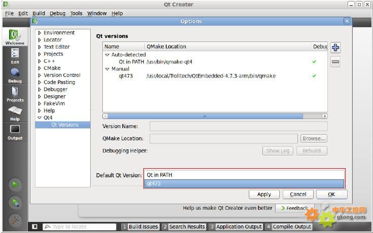The width and height of the screenshot is (373, 233).
Task: Remove Qt version with minus button
Action: point(335,62)
